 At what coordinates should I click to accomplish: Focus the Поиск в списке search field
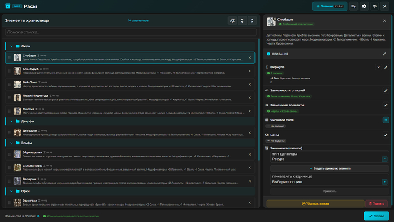pyautogui.click(x=131, y=32)
